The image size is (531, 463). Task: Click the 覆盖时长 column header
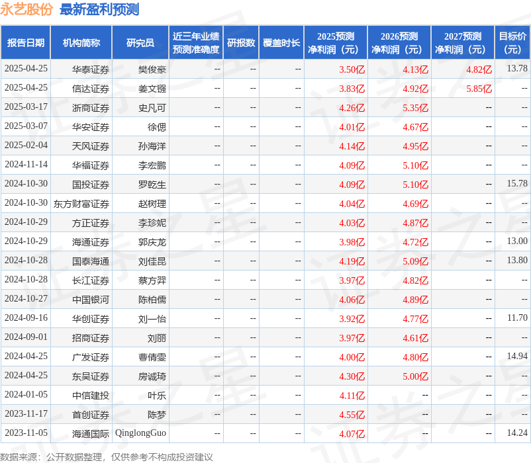[281, 42]
